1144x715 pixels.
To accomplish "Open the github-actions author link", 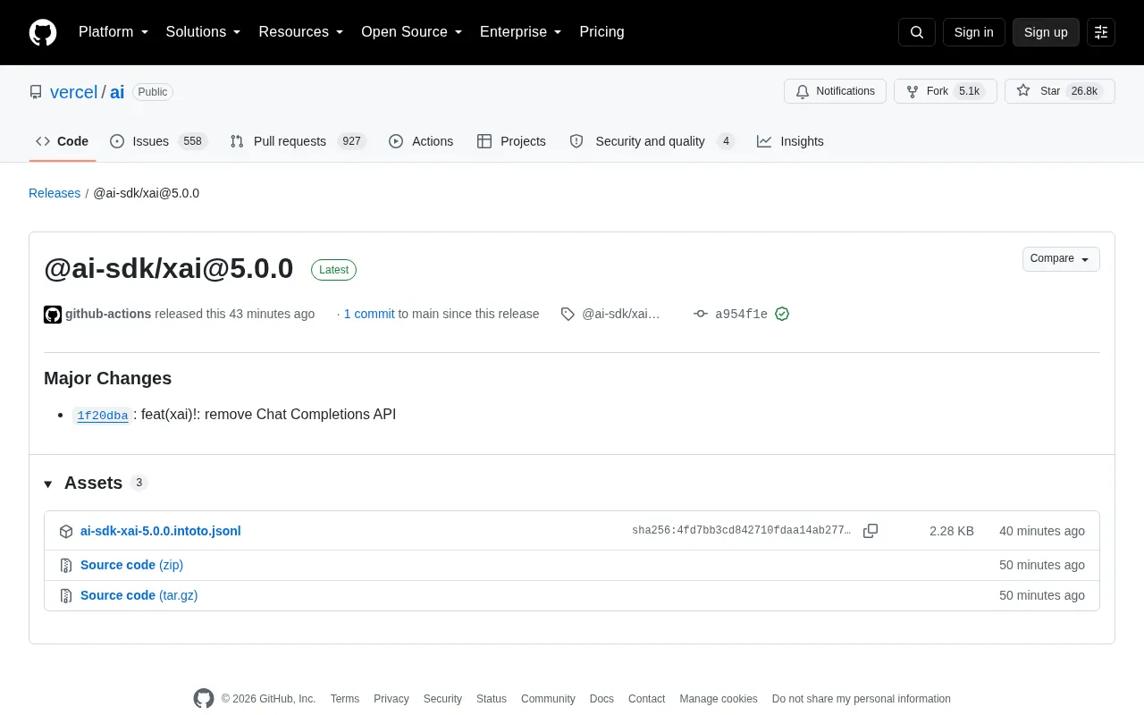I will tap(108, 314).
